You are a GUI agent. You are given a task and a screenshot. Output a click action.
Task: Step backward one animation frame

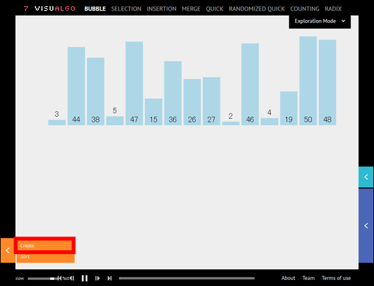coord(72,278)
